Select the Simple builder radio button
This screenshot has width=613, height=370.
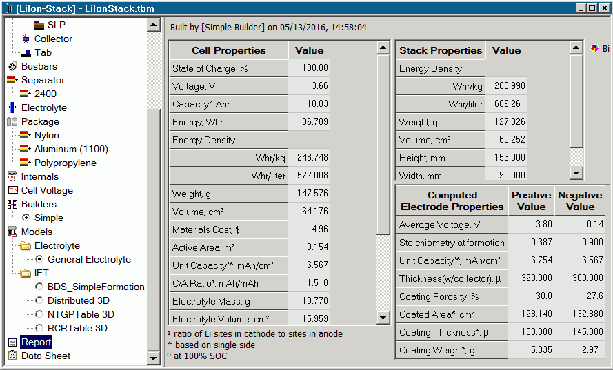[26, 218]
